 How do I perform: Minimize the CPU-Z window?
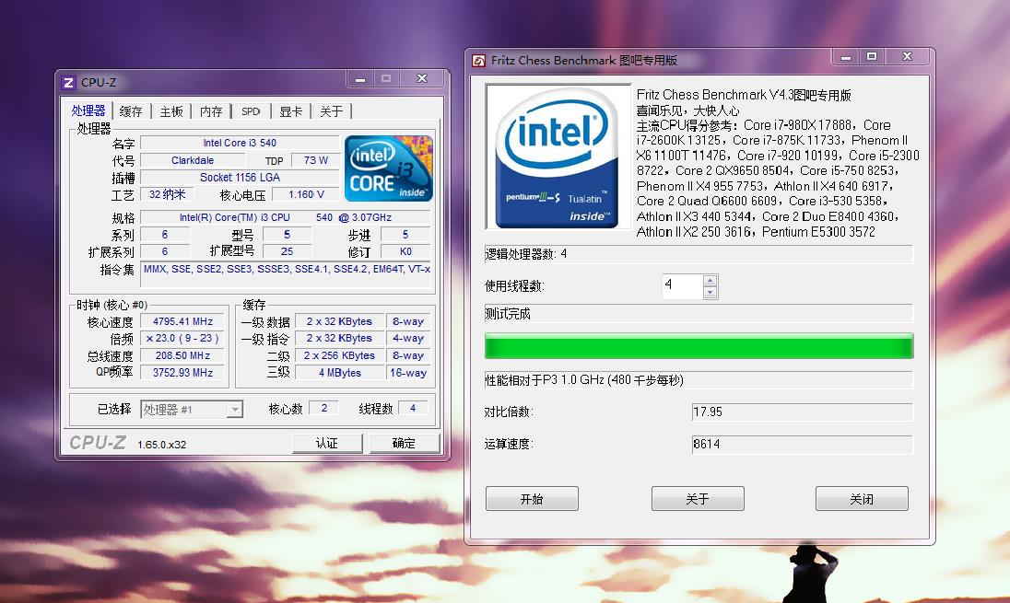[x=360, y=78]
